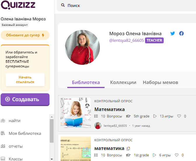Click the sidebar scrollbar up arrow
This screenshot has height=161, width=196.
tap(52, 117)
